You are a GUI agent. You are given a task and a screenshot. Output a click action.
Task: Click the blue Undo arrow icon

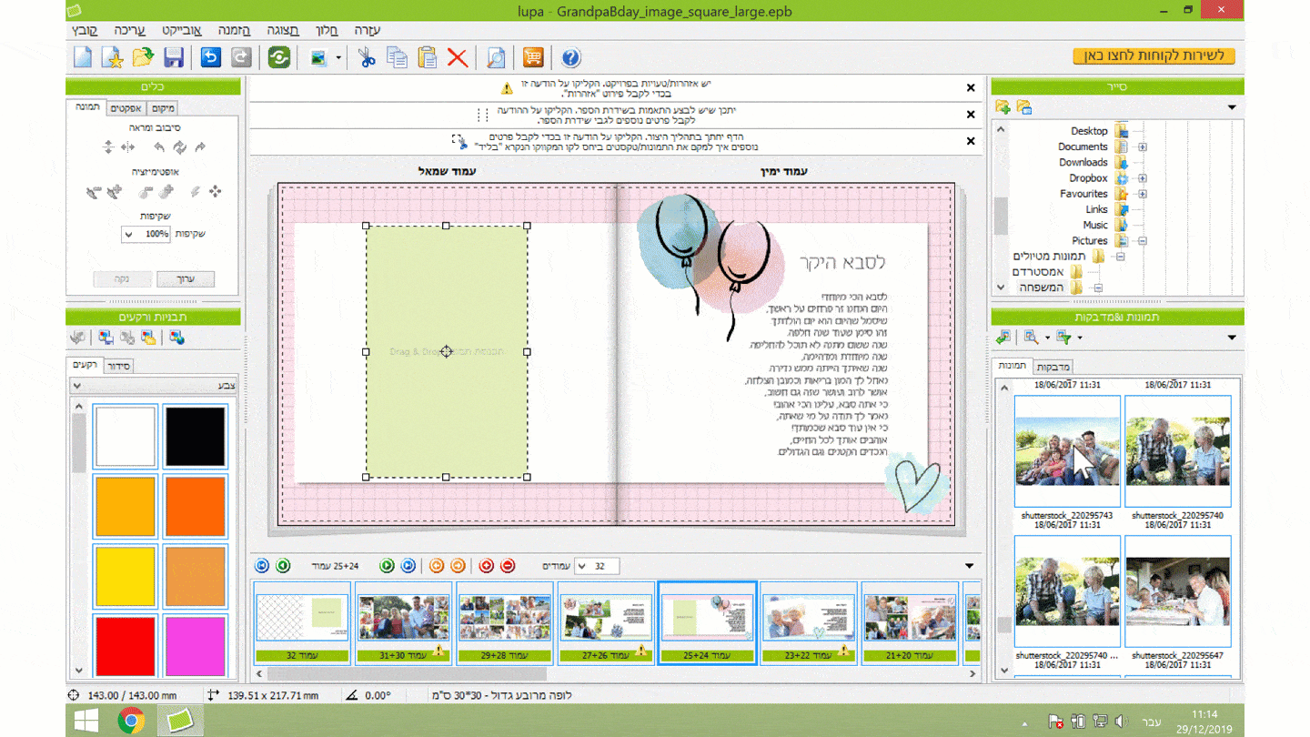click(211, 57)
